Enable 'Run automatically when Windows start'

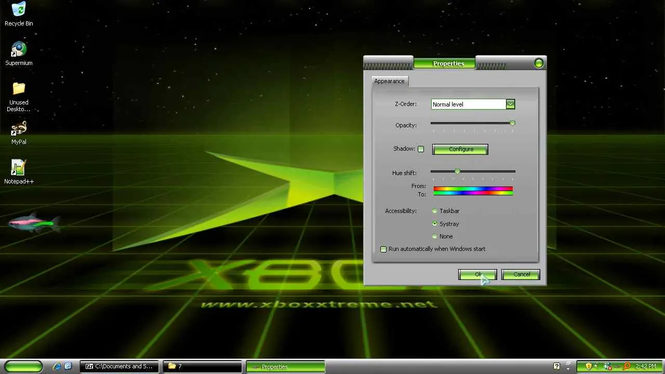pyautogui.click(x=383, y=249)
